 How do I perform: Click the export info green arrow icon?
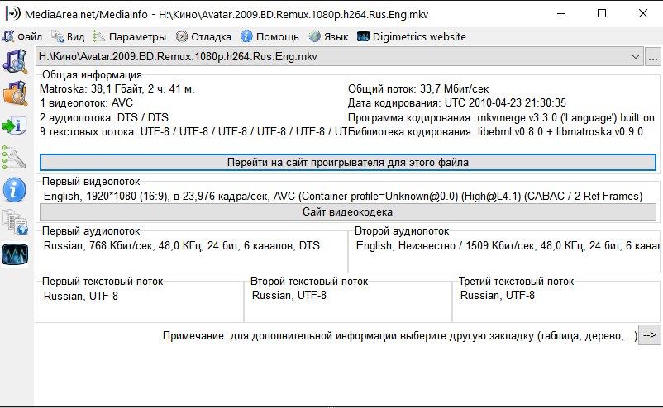16,126
